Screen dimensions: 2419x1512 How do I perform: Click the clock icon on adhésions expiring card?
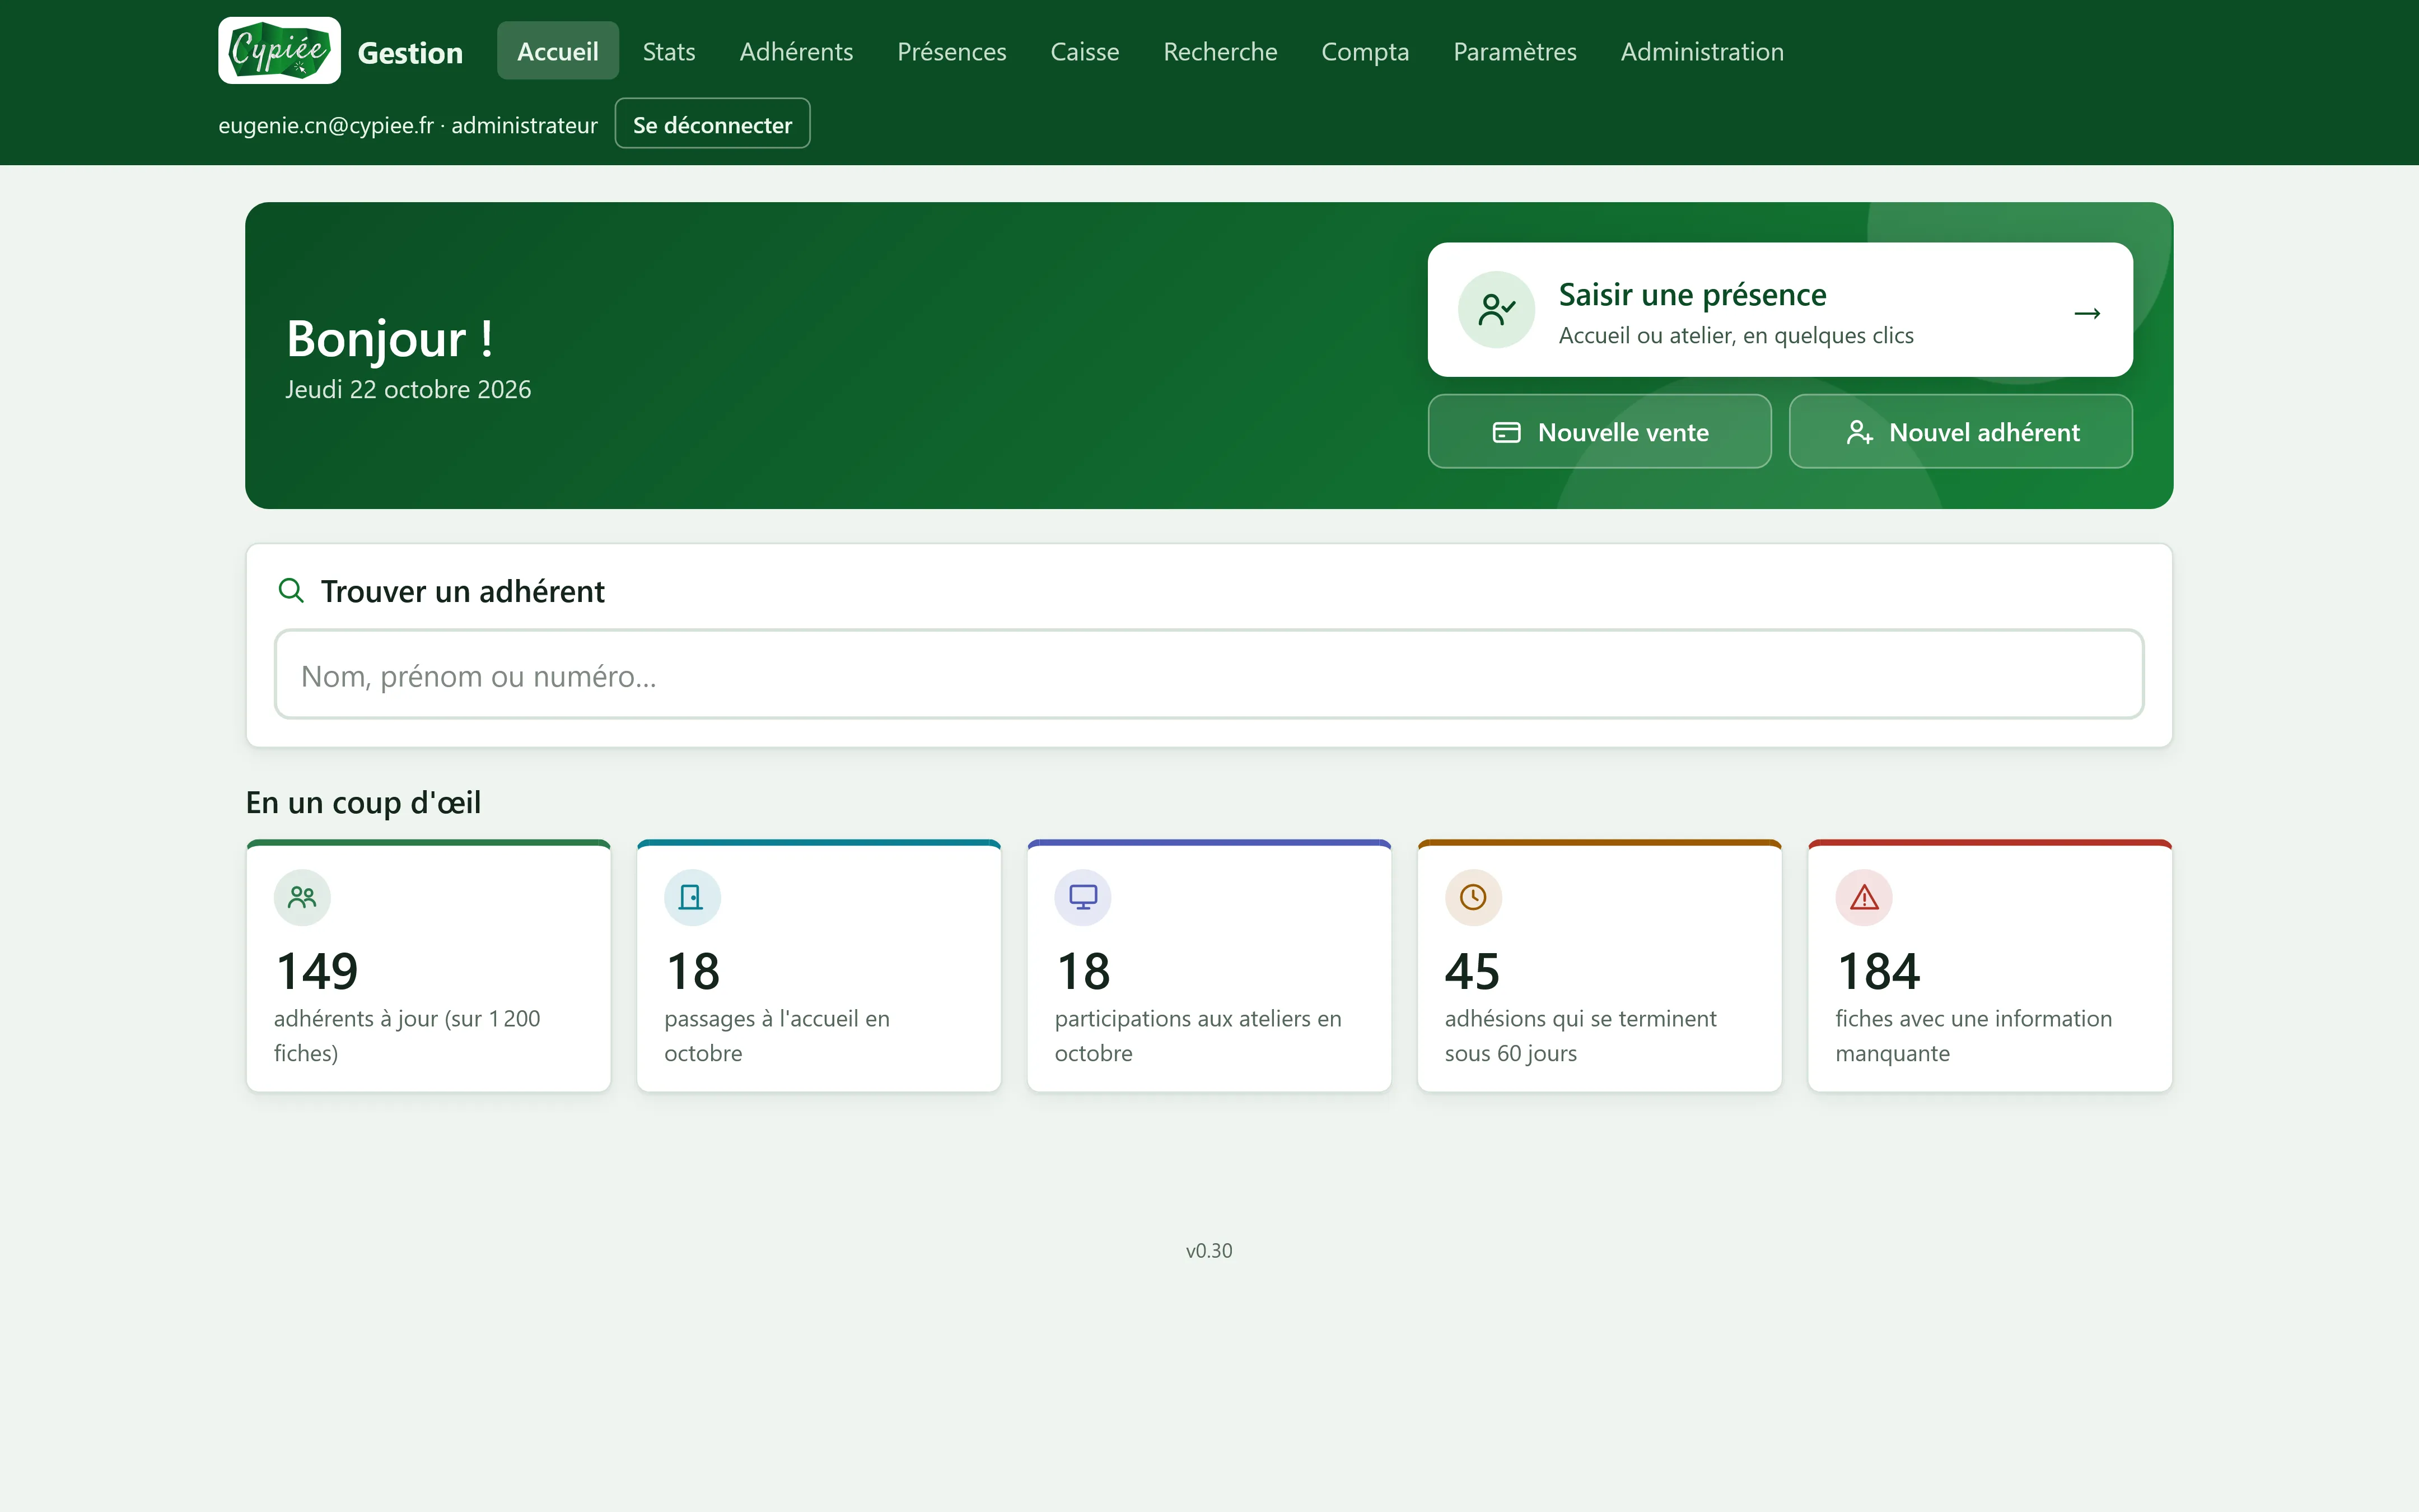tap(1473, 897)
